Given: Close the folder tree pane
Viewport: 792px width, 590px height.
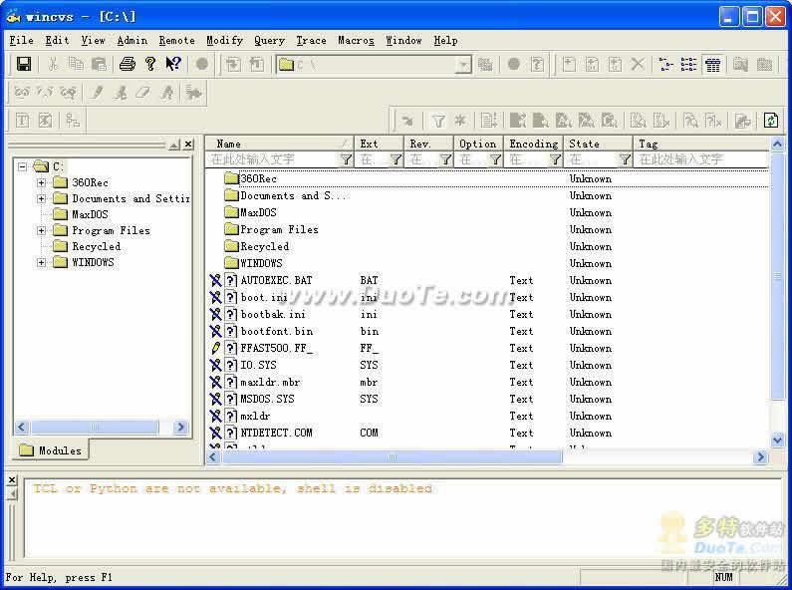Looking at the screenshot, I should point(188,145).
